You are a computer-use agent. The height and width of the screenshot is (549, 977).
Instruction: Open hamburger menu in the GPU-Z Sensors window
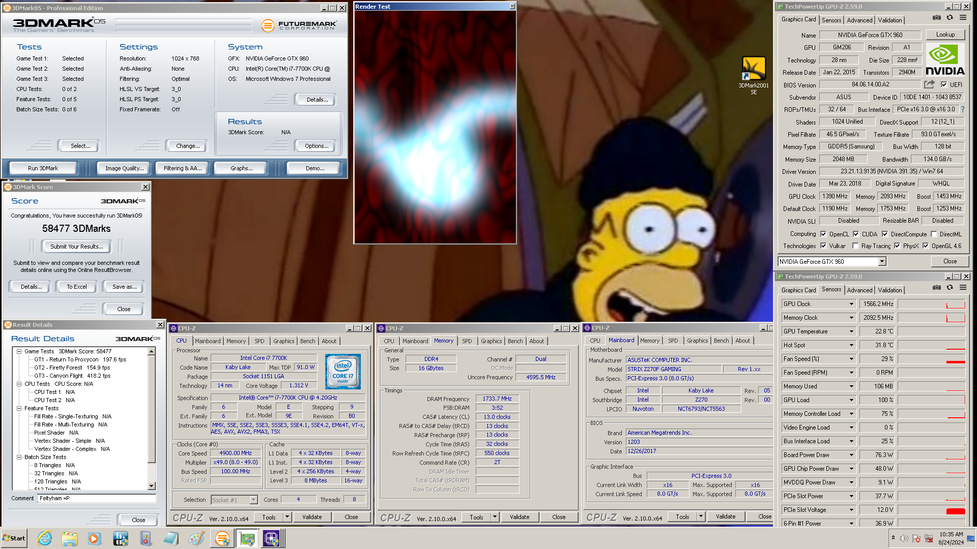coord(963,288)
